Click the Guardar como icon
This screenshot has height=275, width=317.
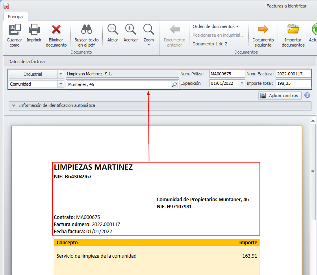click(x=15, y=30)
